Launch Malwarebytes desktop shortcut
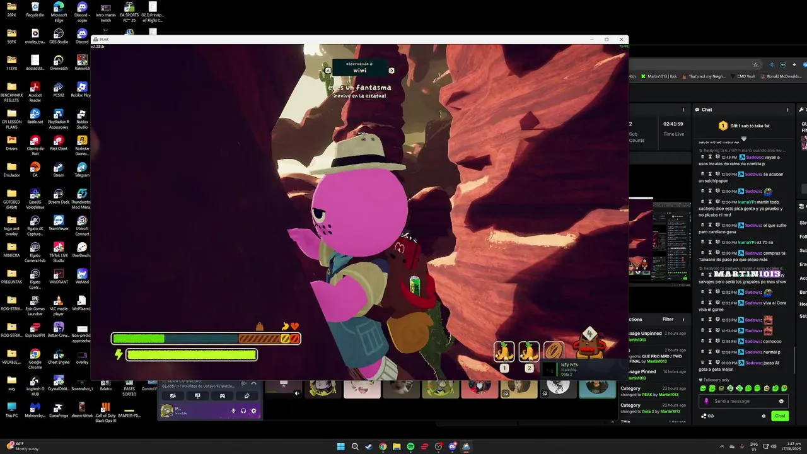Screen dimensions: 807x454 tap(35, 410)
